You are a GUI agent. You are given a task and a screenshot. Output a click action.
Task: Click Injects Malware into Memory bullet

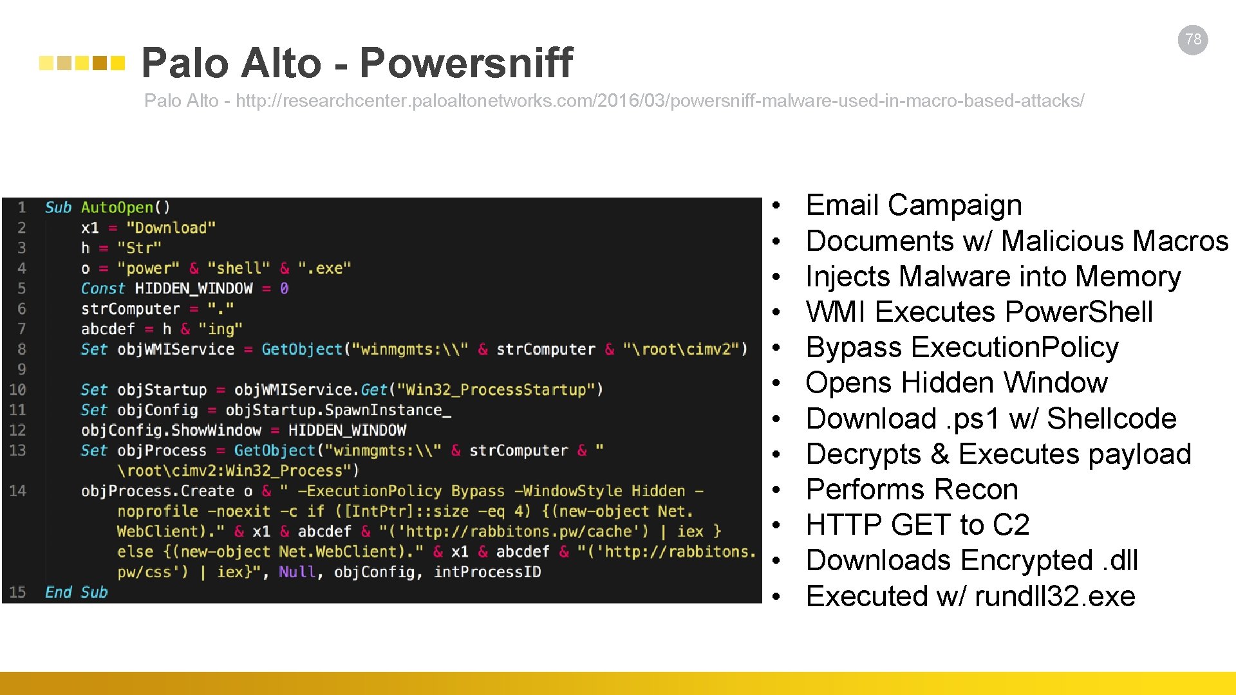pyautogui.click(x=993, y=277)
